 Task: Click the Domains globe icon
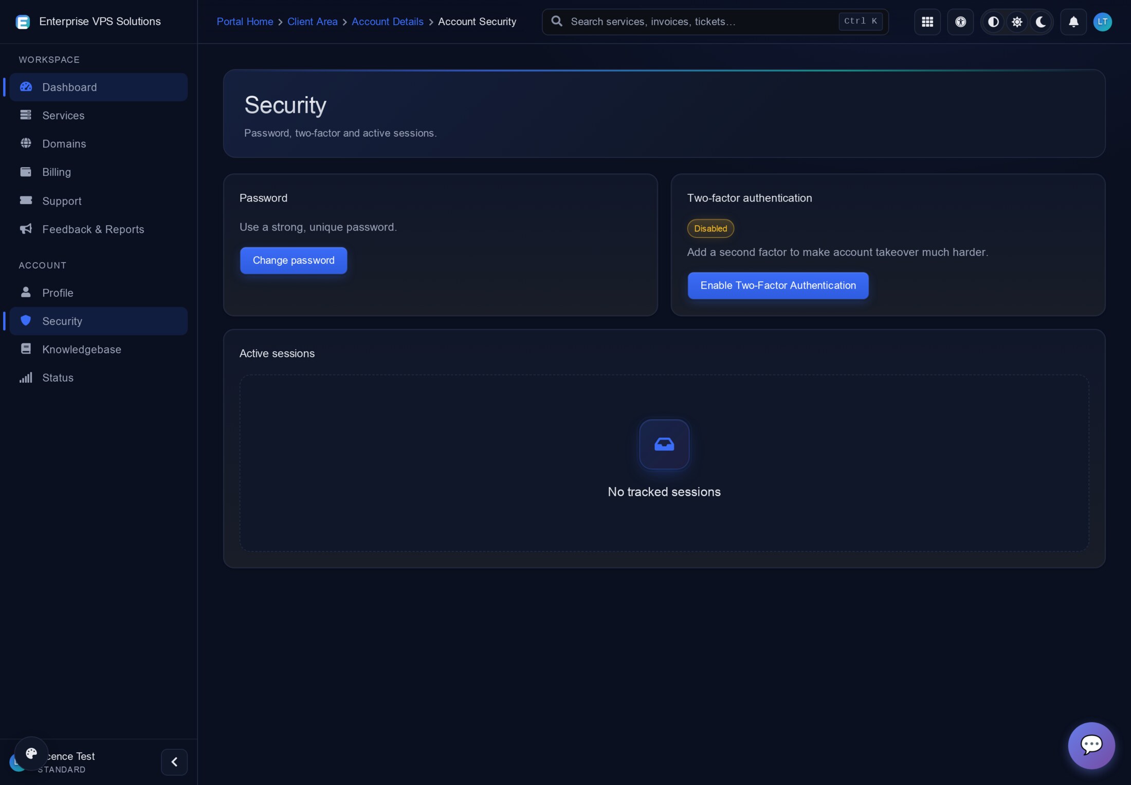click(26, 143)
